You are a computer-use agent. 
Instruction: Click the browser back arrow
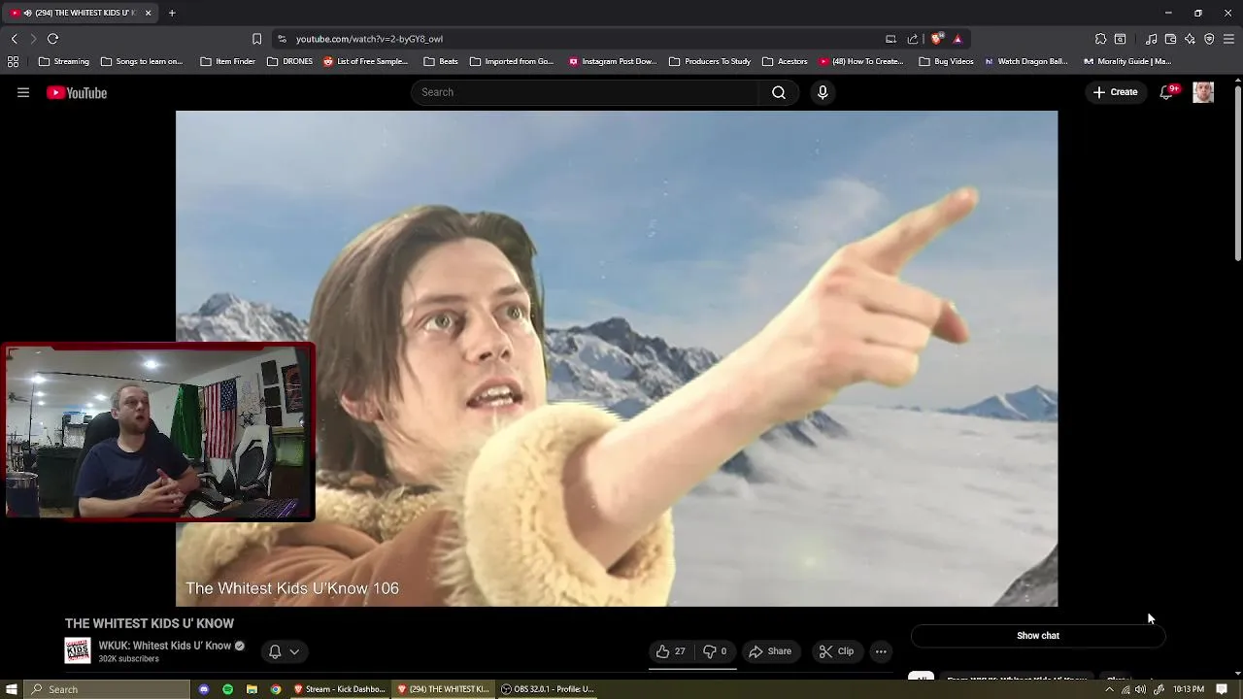(x=15, y=39)
